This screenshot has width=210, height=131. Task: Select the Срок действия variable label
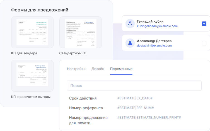click(x=83, y=98)
